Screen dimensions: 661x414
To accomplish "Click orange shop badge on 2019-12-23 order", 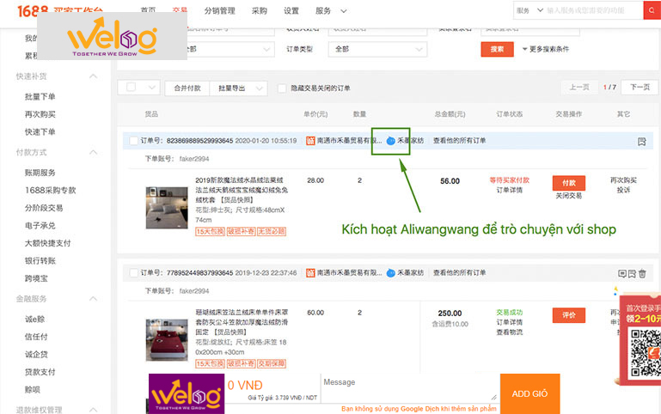I will 310,273.
